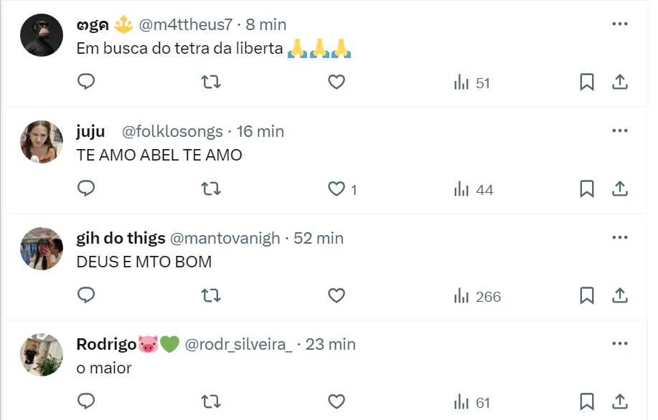Repost the 'TE AMO ABEL TE AMO' tweet
Screen dimensions: 658x420
(x=211, y=189)
